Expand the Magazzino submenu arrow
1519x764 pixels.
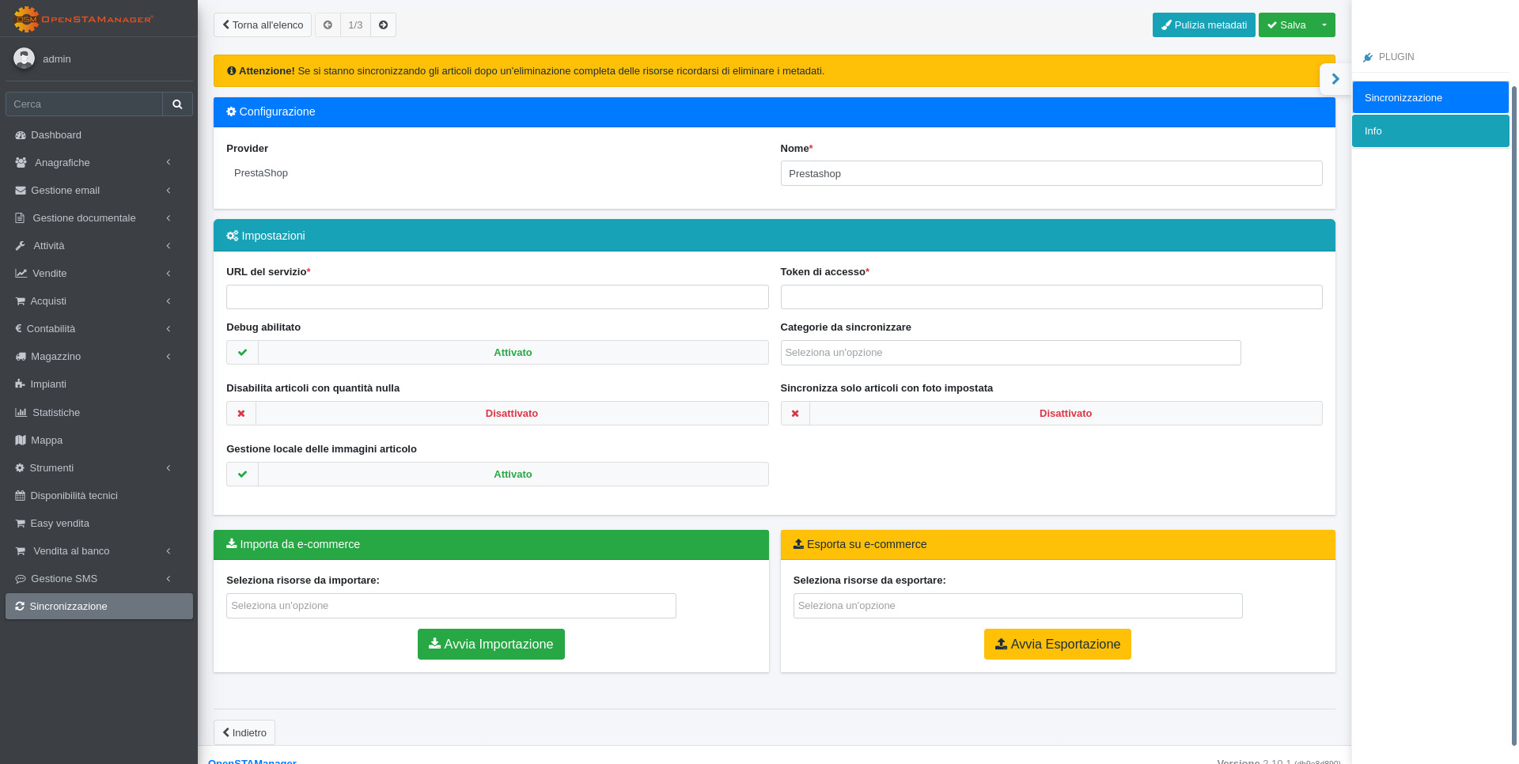pyautogui.click(x=169, y=357)
